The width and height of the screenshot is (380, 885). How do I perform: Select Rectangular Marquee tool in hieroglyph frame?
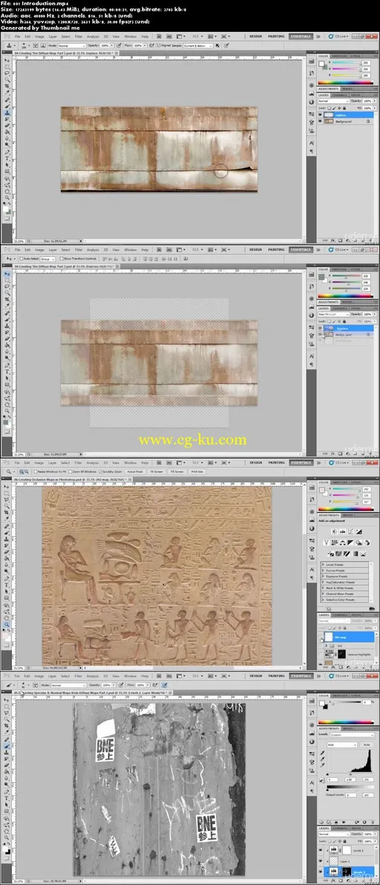click(x=6, y=493)
